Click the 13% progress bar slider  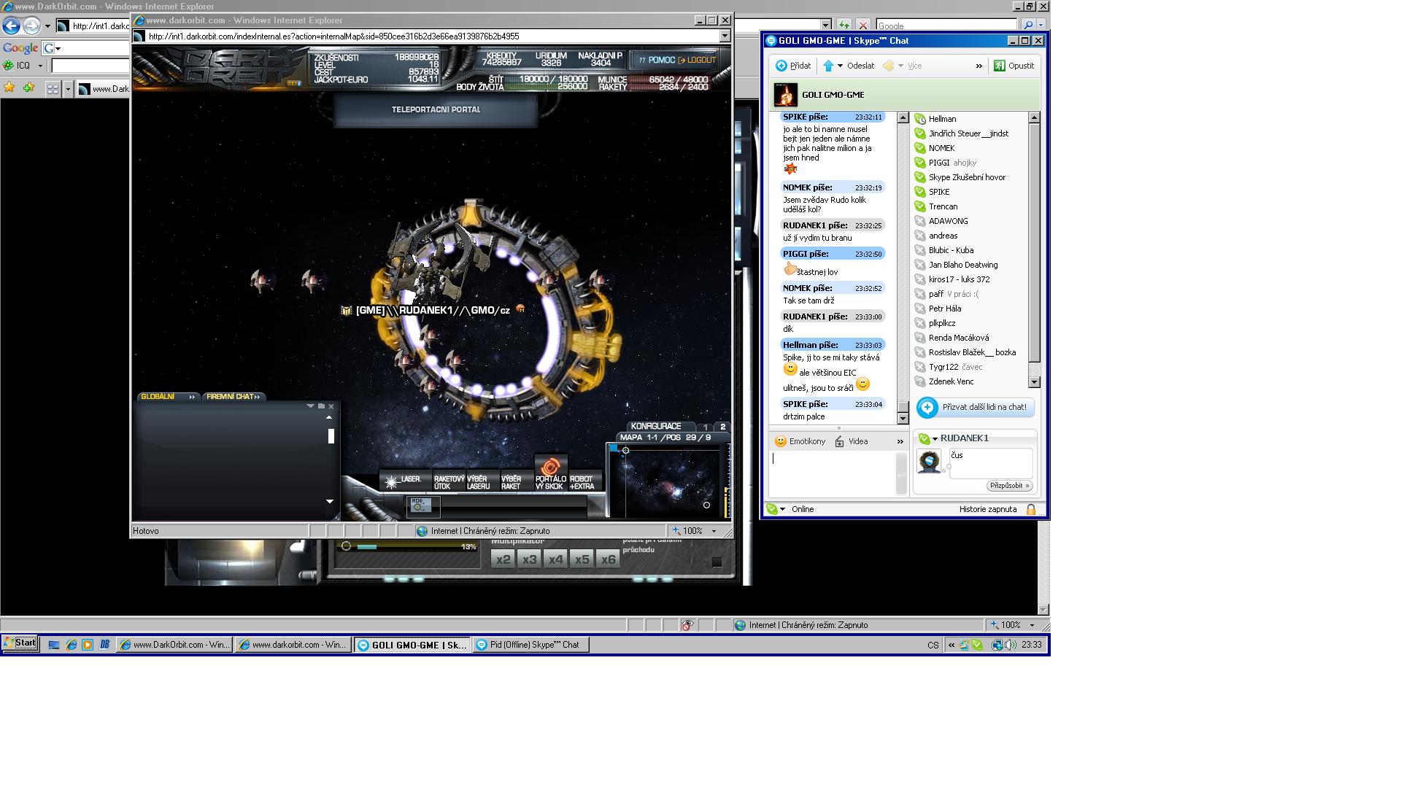[x=406, y=546]
